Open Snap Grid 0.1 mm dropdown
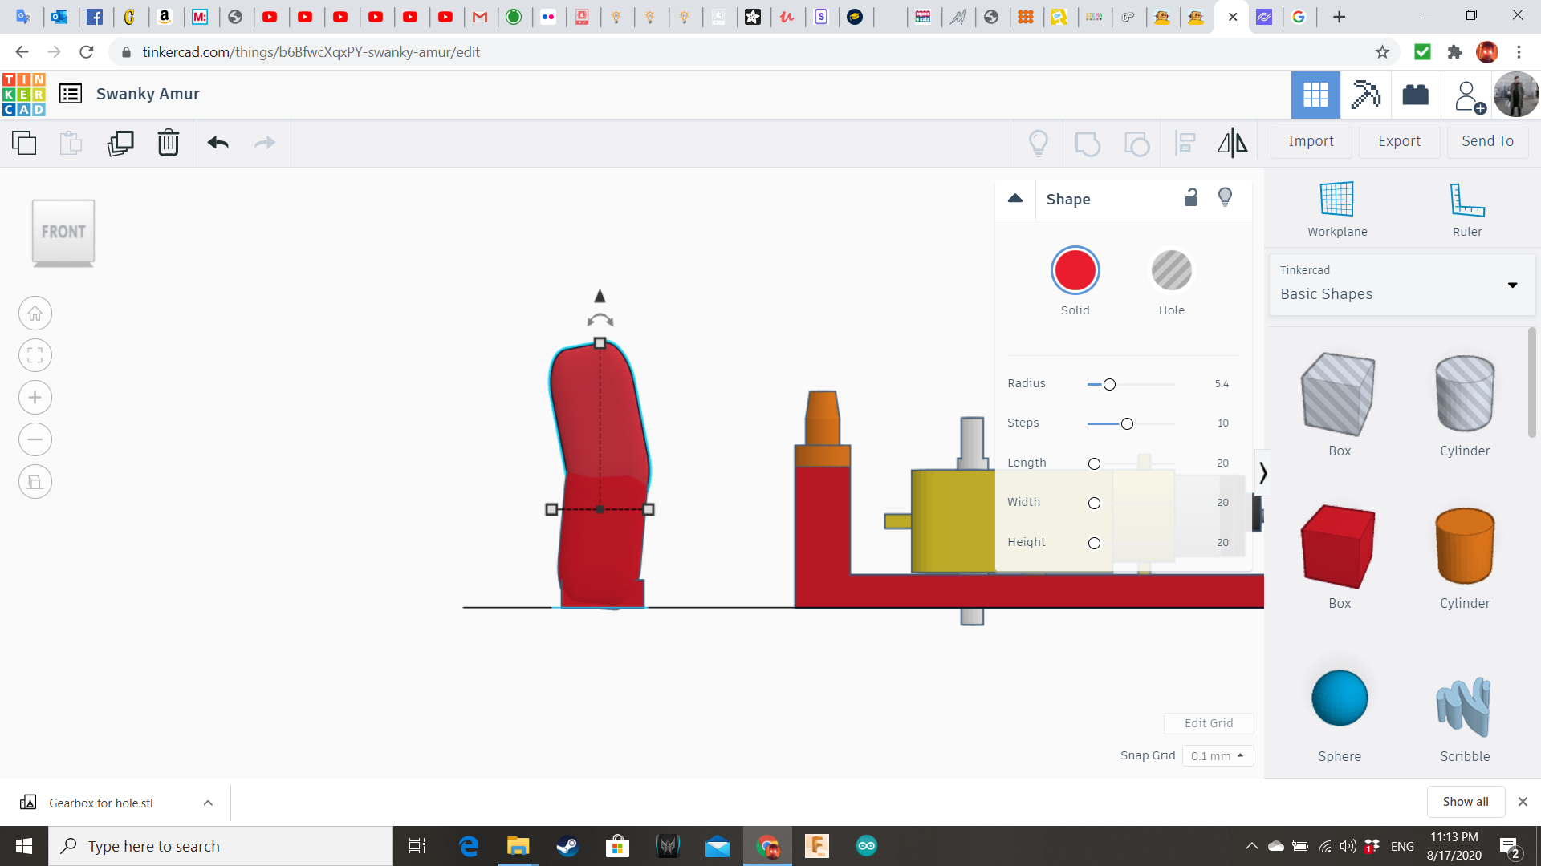 click(1218, 755)
